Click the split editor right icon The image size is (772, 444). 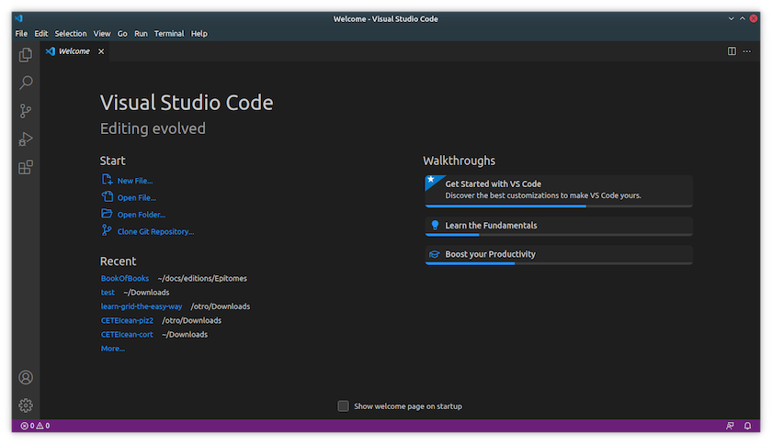pyautogui.click(x=732, y=51)
